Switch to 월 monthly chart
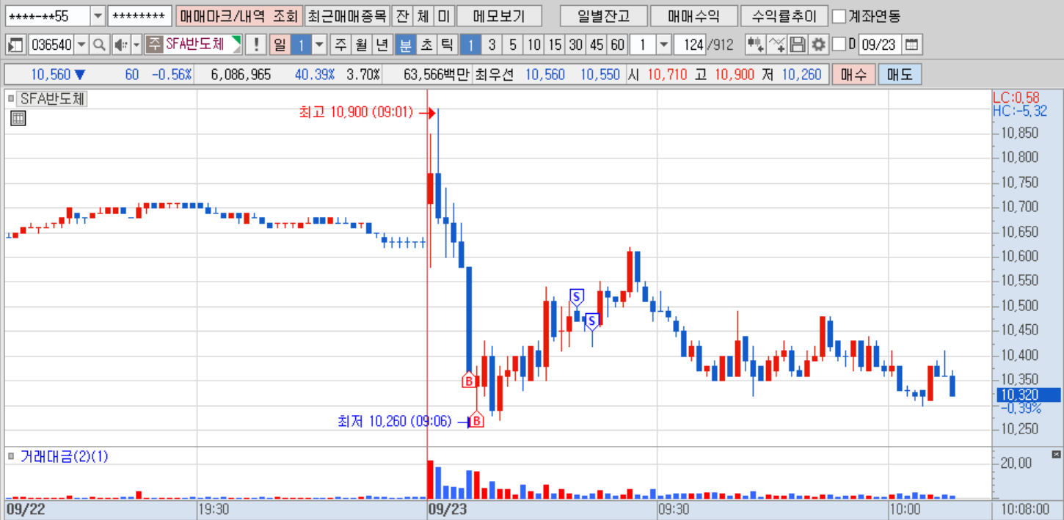Image resolution: width=1064 pixels, height=520 pixels. [x=361, y=45]
